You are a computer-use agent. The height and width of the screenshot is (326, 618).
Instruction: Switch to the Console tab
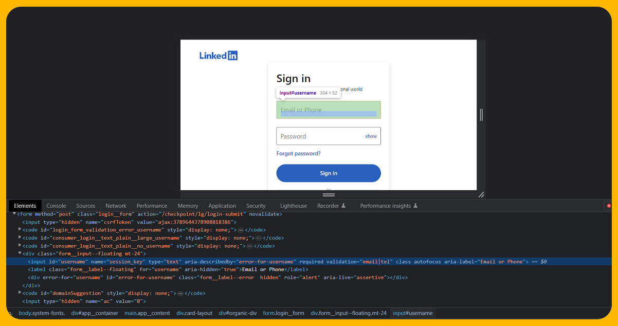(56, 206)
